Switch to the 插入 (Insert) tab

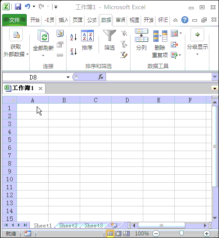pos(63,20)
